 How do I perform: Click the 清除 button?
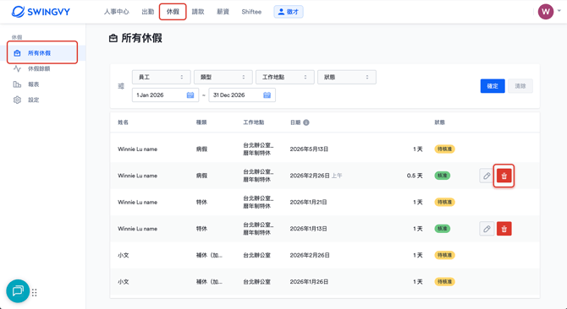520,86
